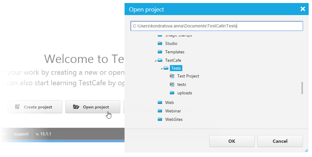Click the folder icon next to uploads
This screenshot has height=157, width=312.
(x=172, y=93)
